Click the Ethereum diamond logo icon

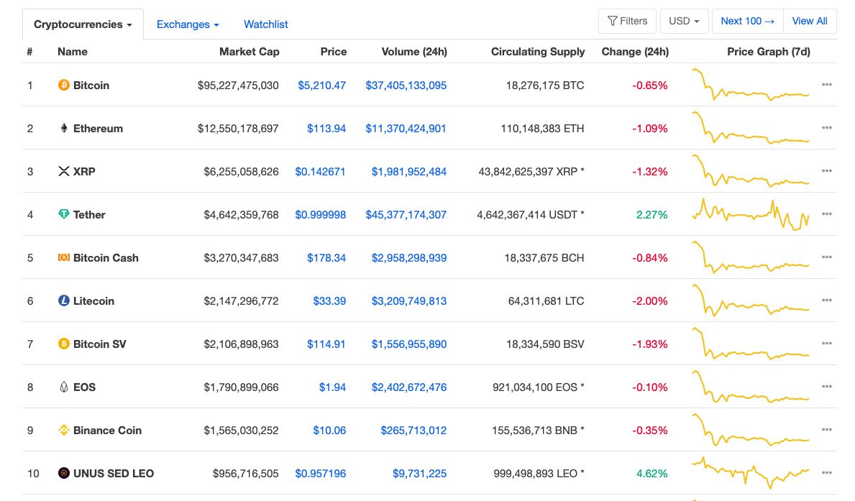(64, 129)
